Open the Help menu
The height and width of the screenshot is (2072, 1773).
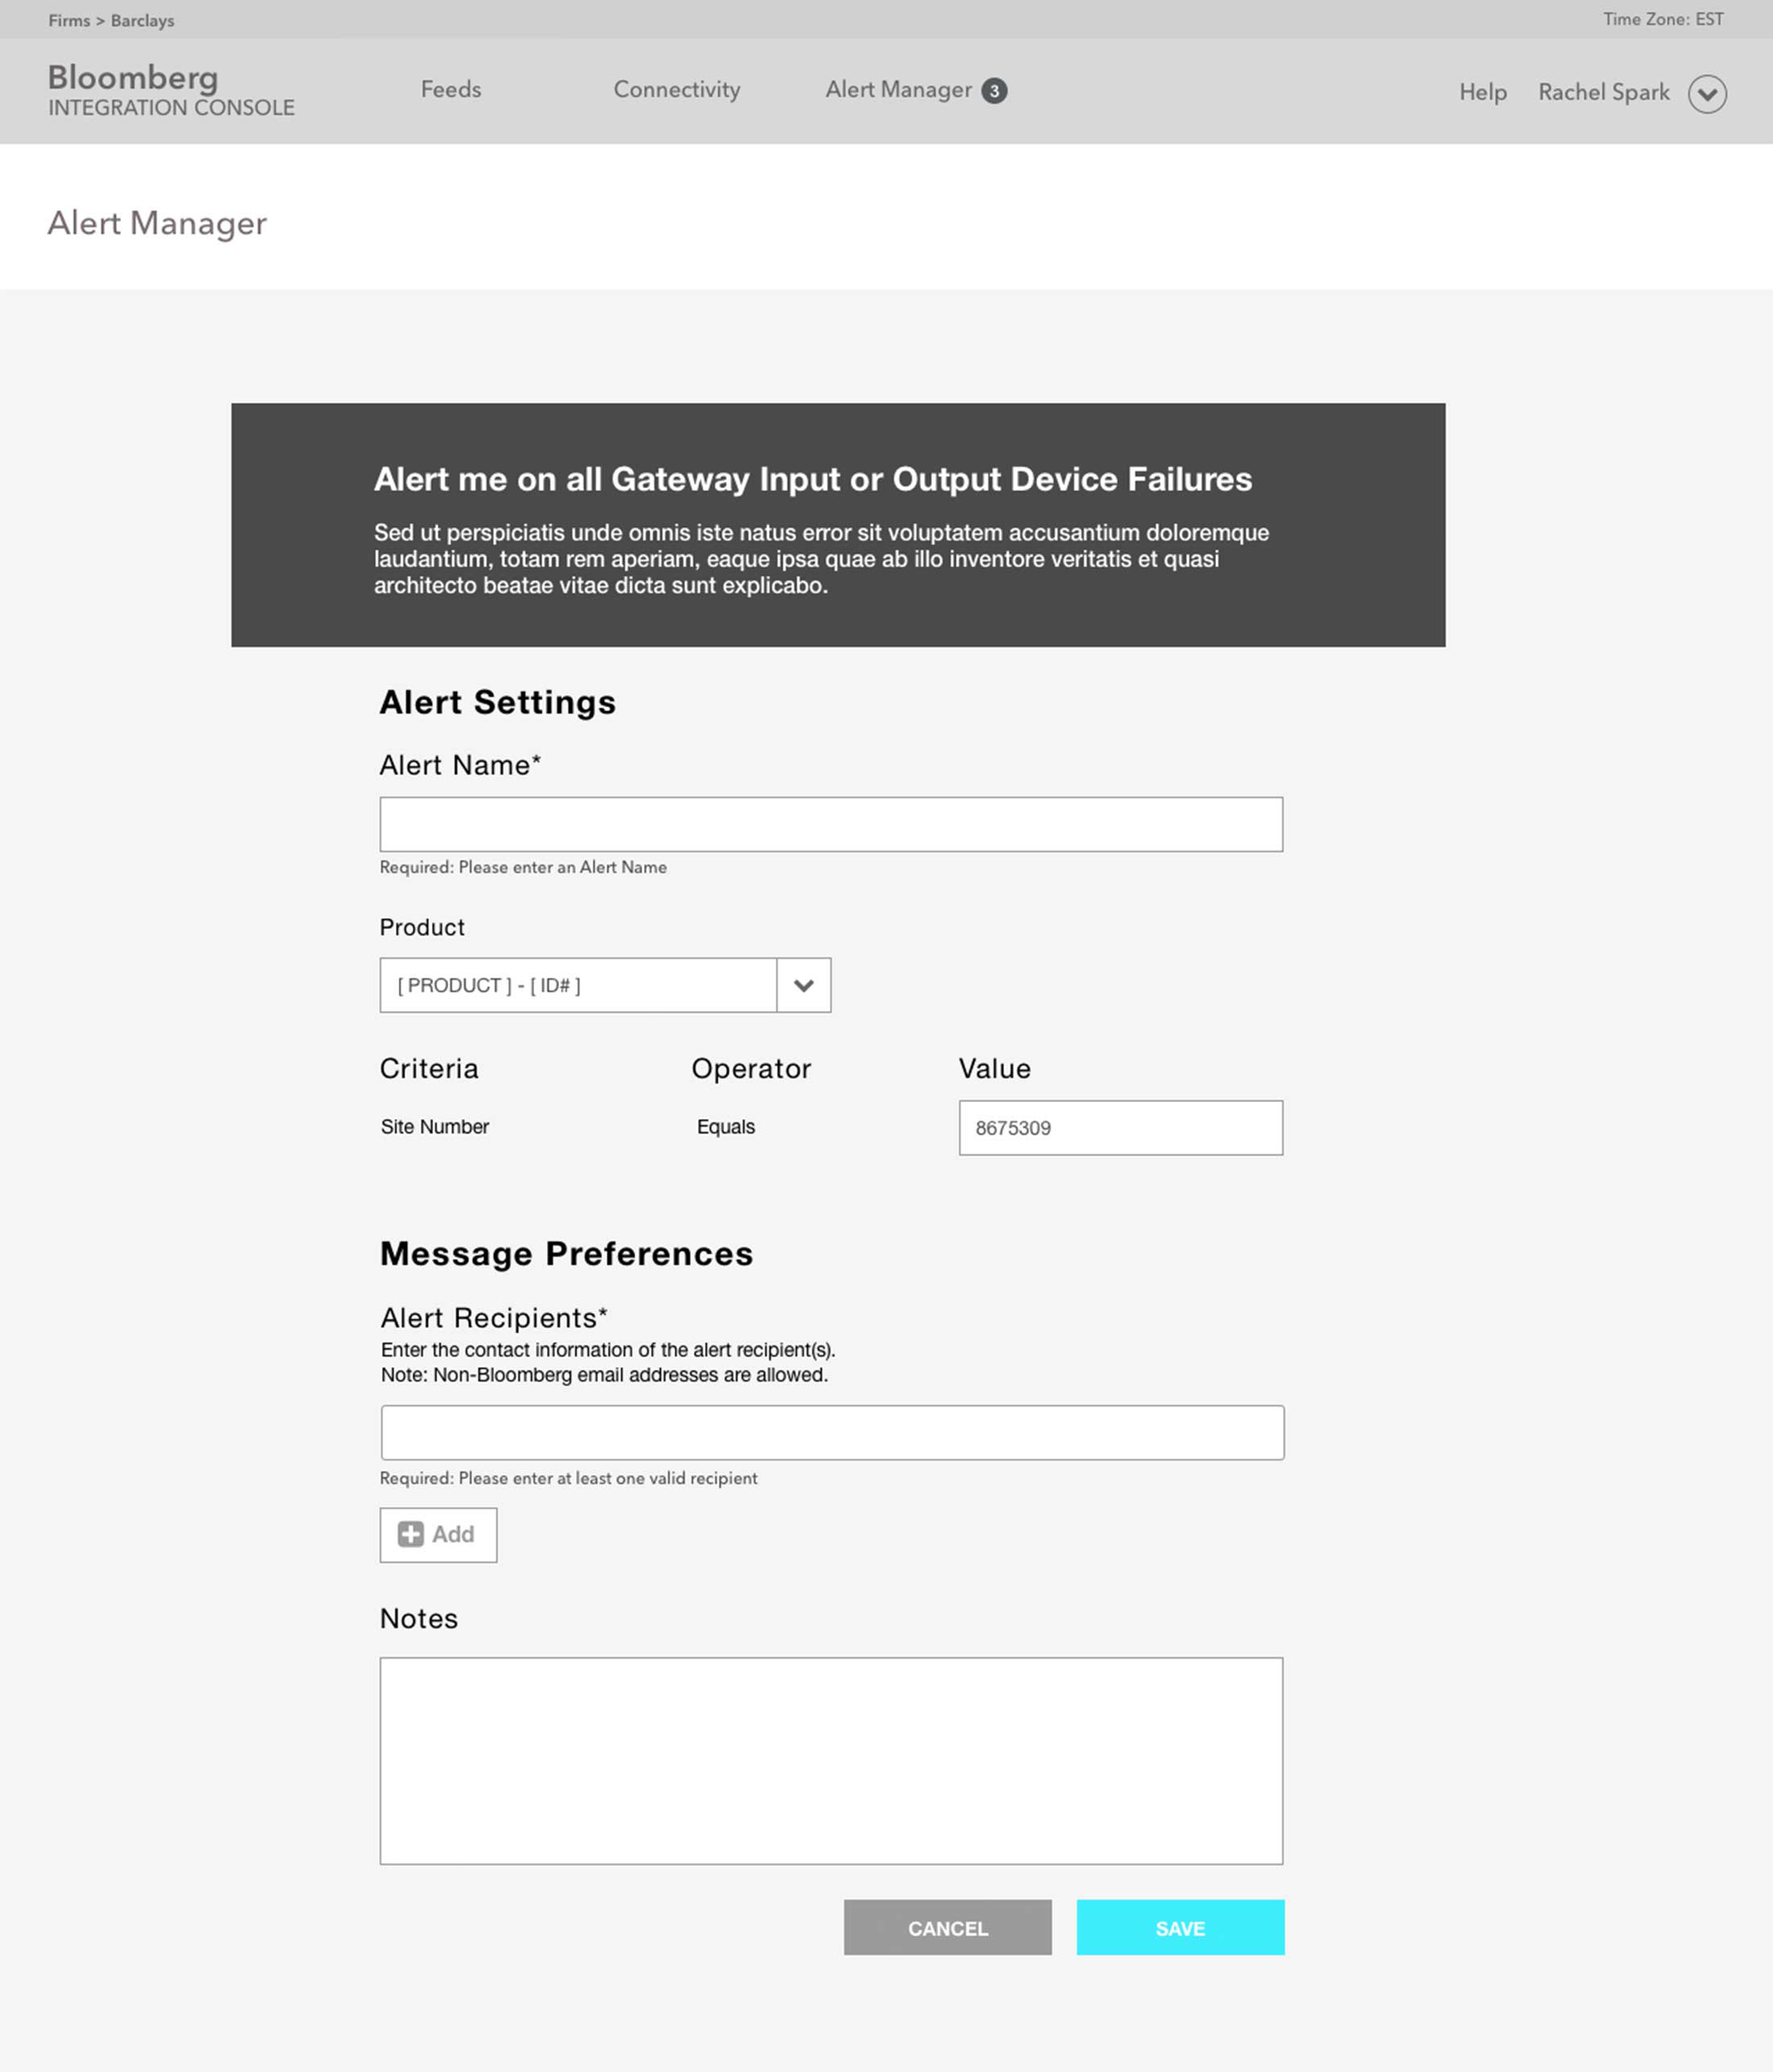[x=1483, y=92]
